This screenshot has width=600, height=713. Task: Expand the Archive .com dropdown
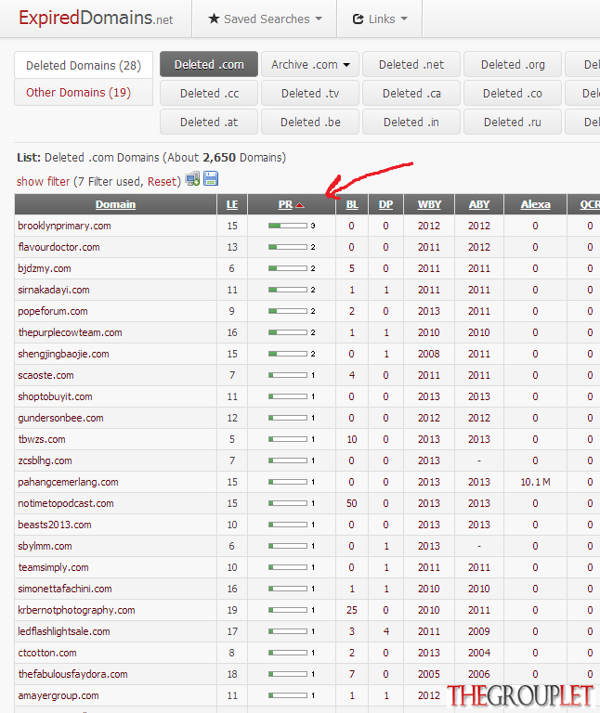(x=311, y=65)
